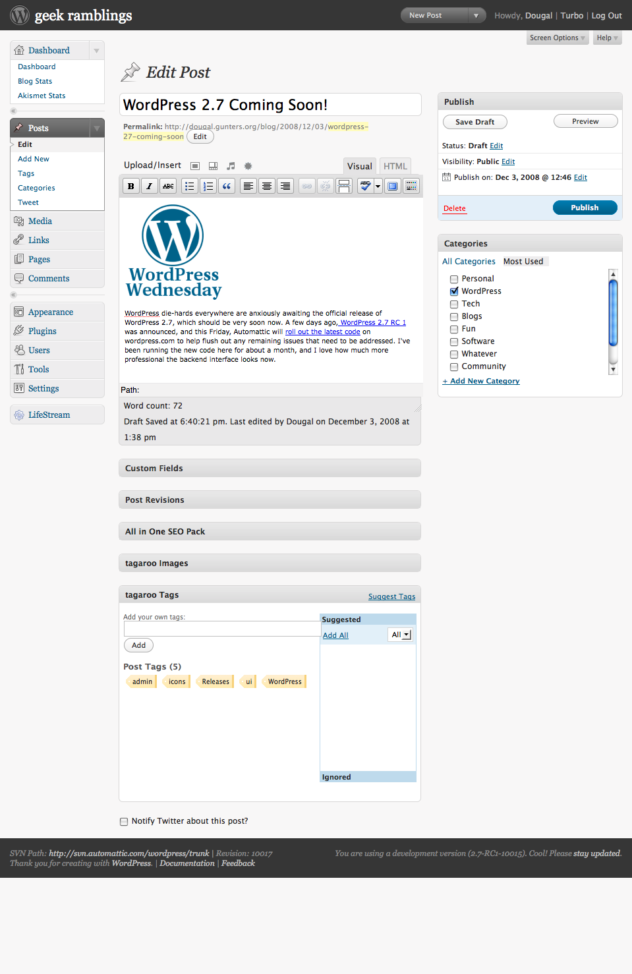Image resolution: width=632 pixels, height=974 pixels.
Task: Open the Suggest Tags link
Action: tap(391, 596)
